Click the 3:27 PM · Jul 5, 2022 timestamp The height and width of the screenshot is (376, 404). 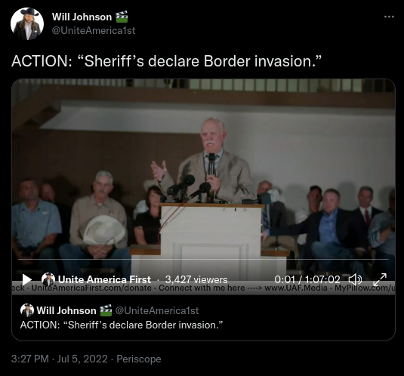(x=59, y=359)
